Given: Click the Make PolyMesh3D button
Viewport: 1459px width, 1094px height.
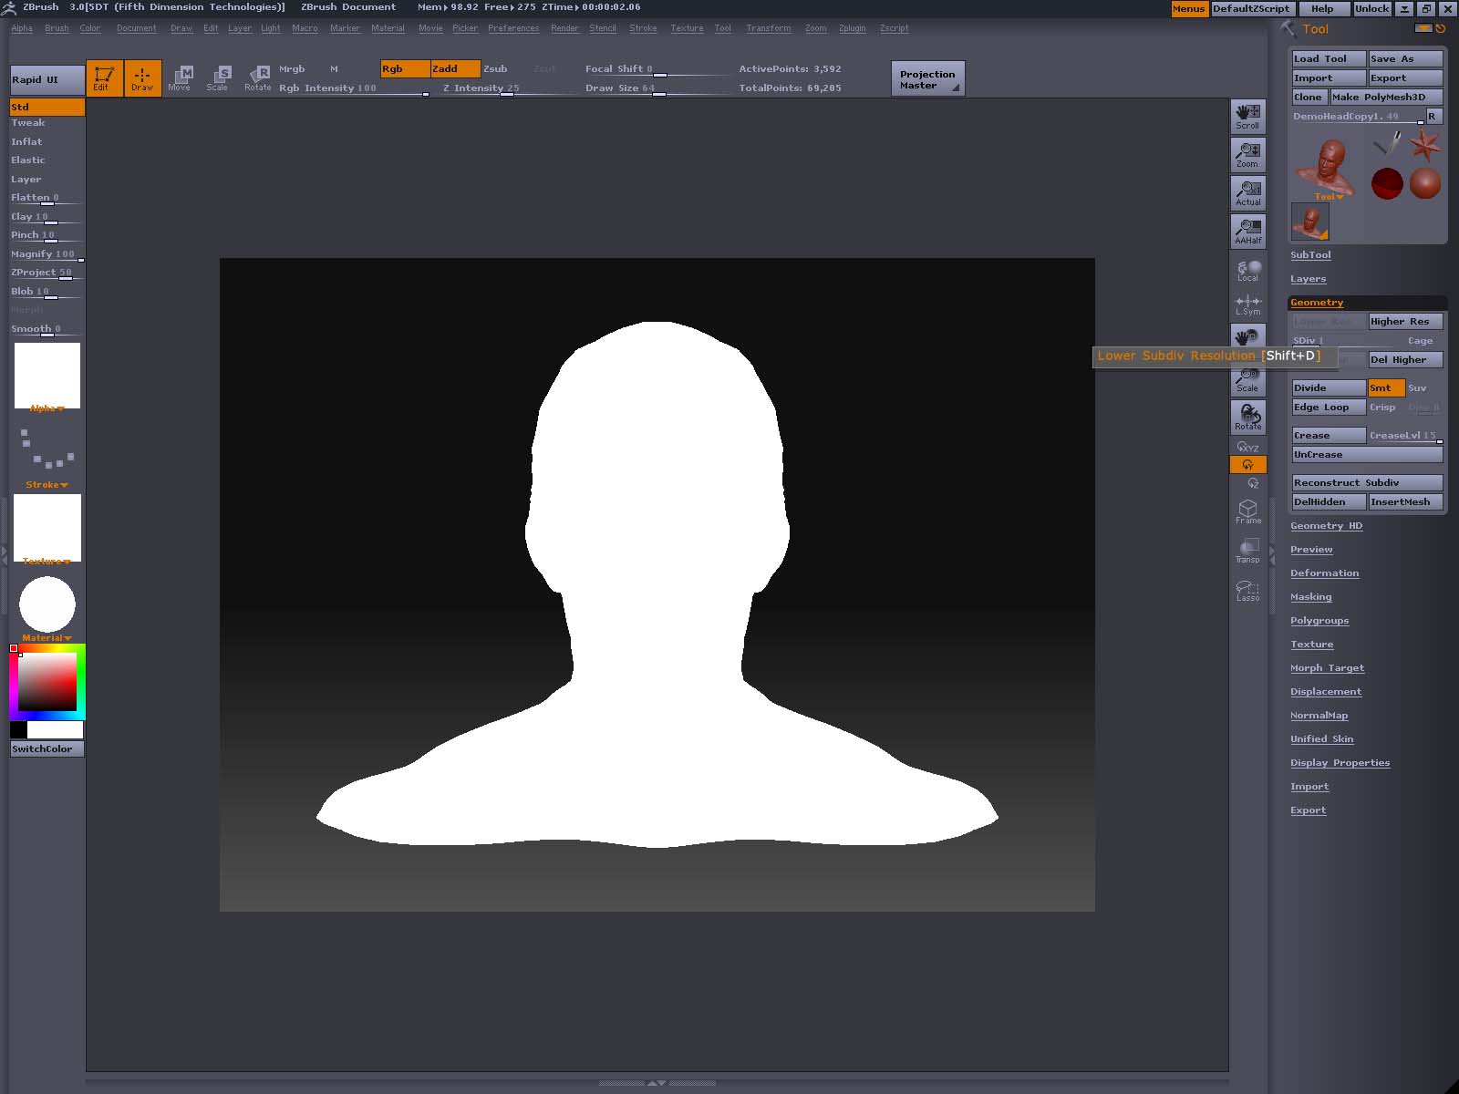Looking at the screenshot, I should point(1385,98).
